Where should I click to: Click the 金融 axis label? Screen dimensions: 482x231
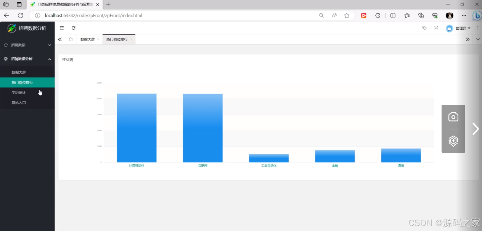point(335,166)
